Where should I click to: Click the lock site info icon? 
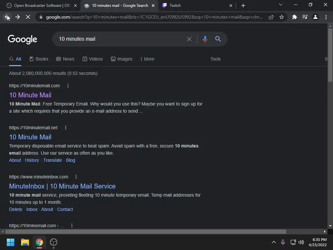[x=41, y=17]
